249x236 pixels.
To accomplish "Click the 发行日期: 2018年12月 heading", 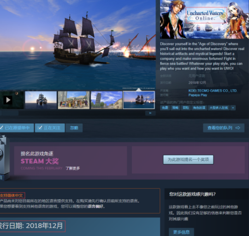I will [x=31, y=226].
